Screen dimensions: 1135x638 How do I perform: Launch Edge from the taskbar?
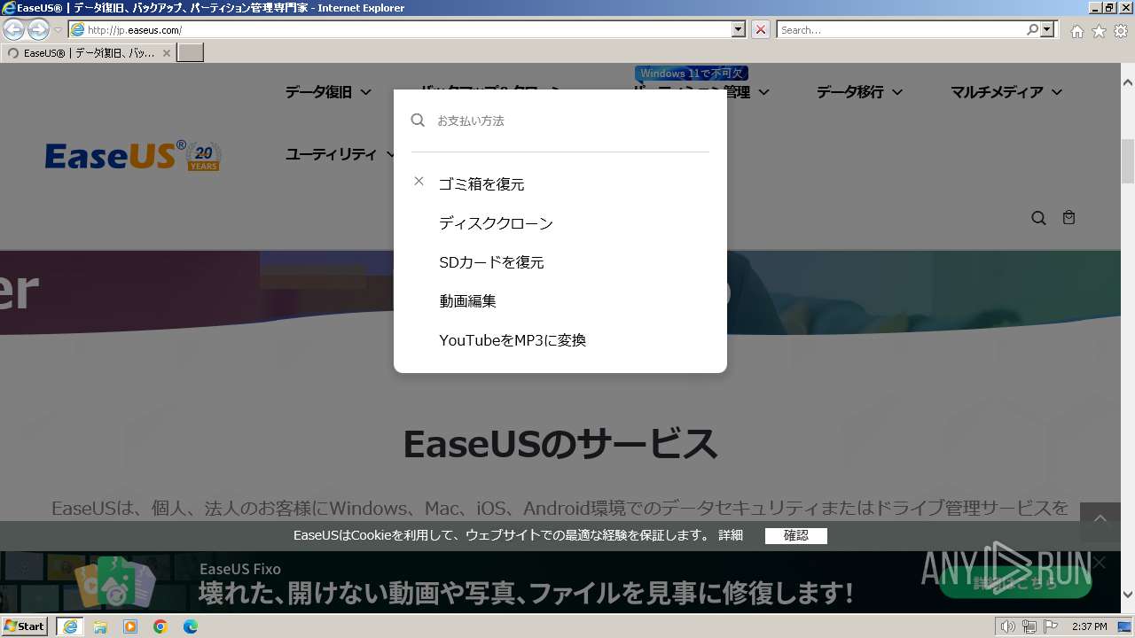pos(191,626)
